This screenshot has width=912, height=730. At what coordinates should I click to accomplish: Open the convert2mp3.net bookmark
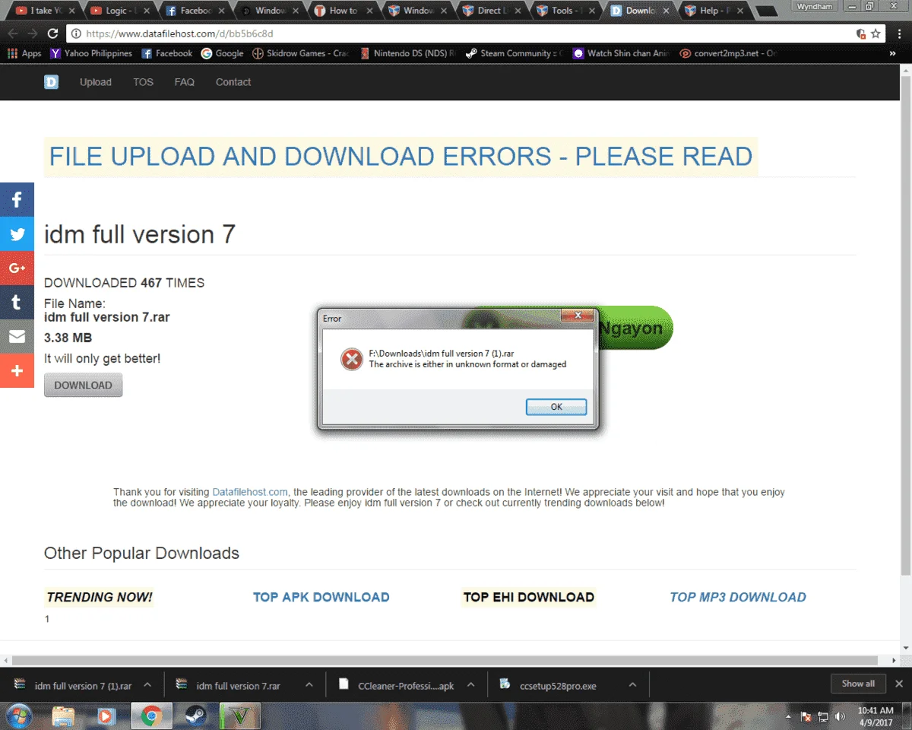tap(729, 53)
